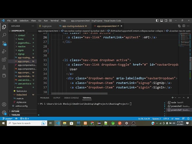Image resolution: width=192 pixels, height=144 pixels.
Task: Open index.html in explorer
Action: coord(22,95)
